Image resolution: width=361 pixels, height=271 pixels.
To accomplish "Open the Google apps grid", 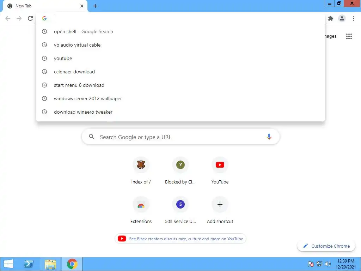I will 349,36.
